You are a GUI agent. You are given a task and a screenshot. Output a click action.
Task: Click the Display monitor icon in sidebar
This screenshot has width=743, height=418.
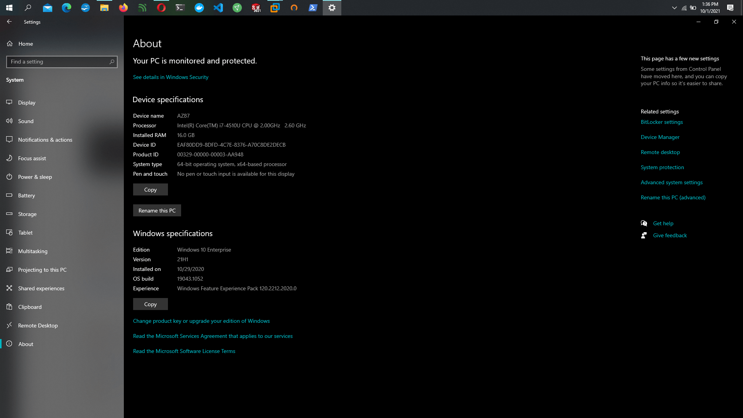coord(9,102)
